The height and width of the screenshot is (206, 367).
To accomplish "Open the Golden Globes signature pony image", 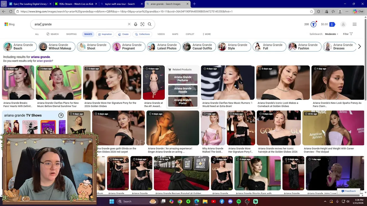I will coord(112,83).
